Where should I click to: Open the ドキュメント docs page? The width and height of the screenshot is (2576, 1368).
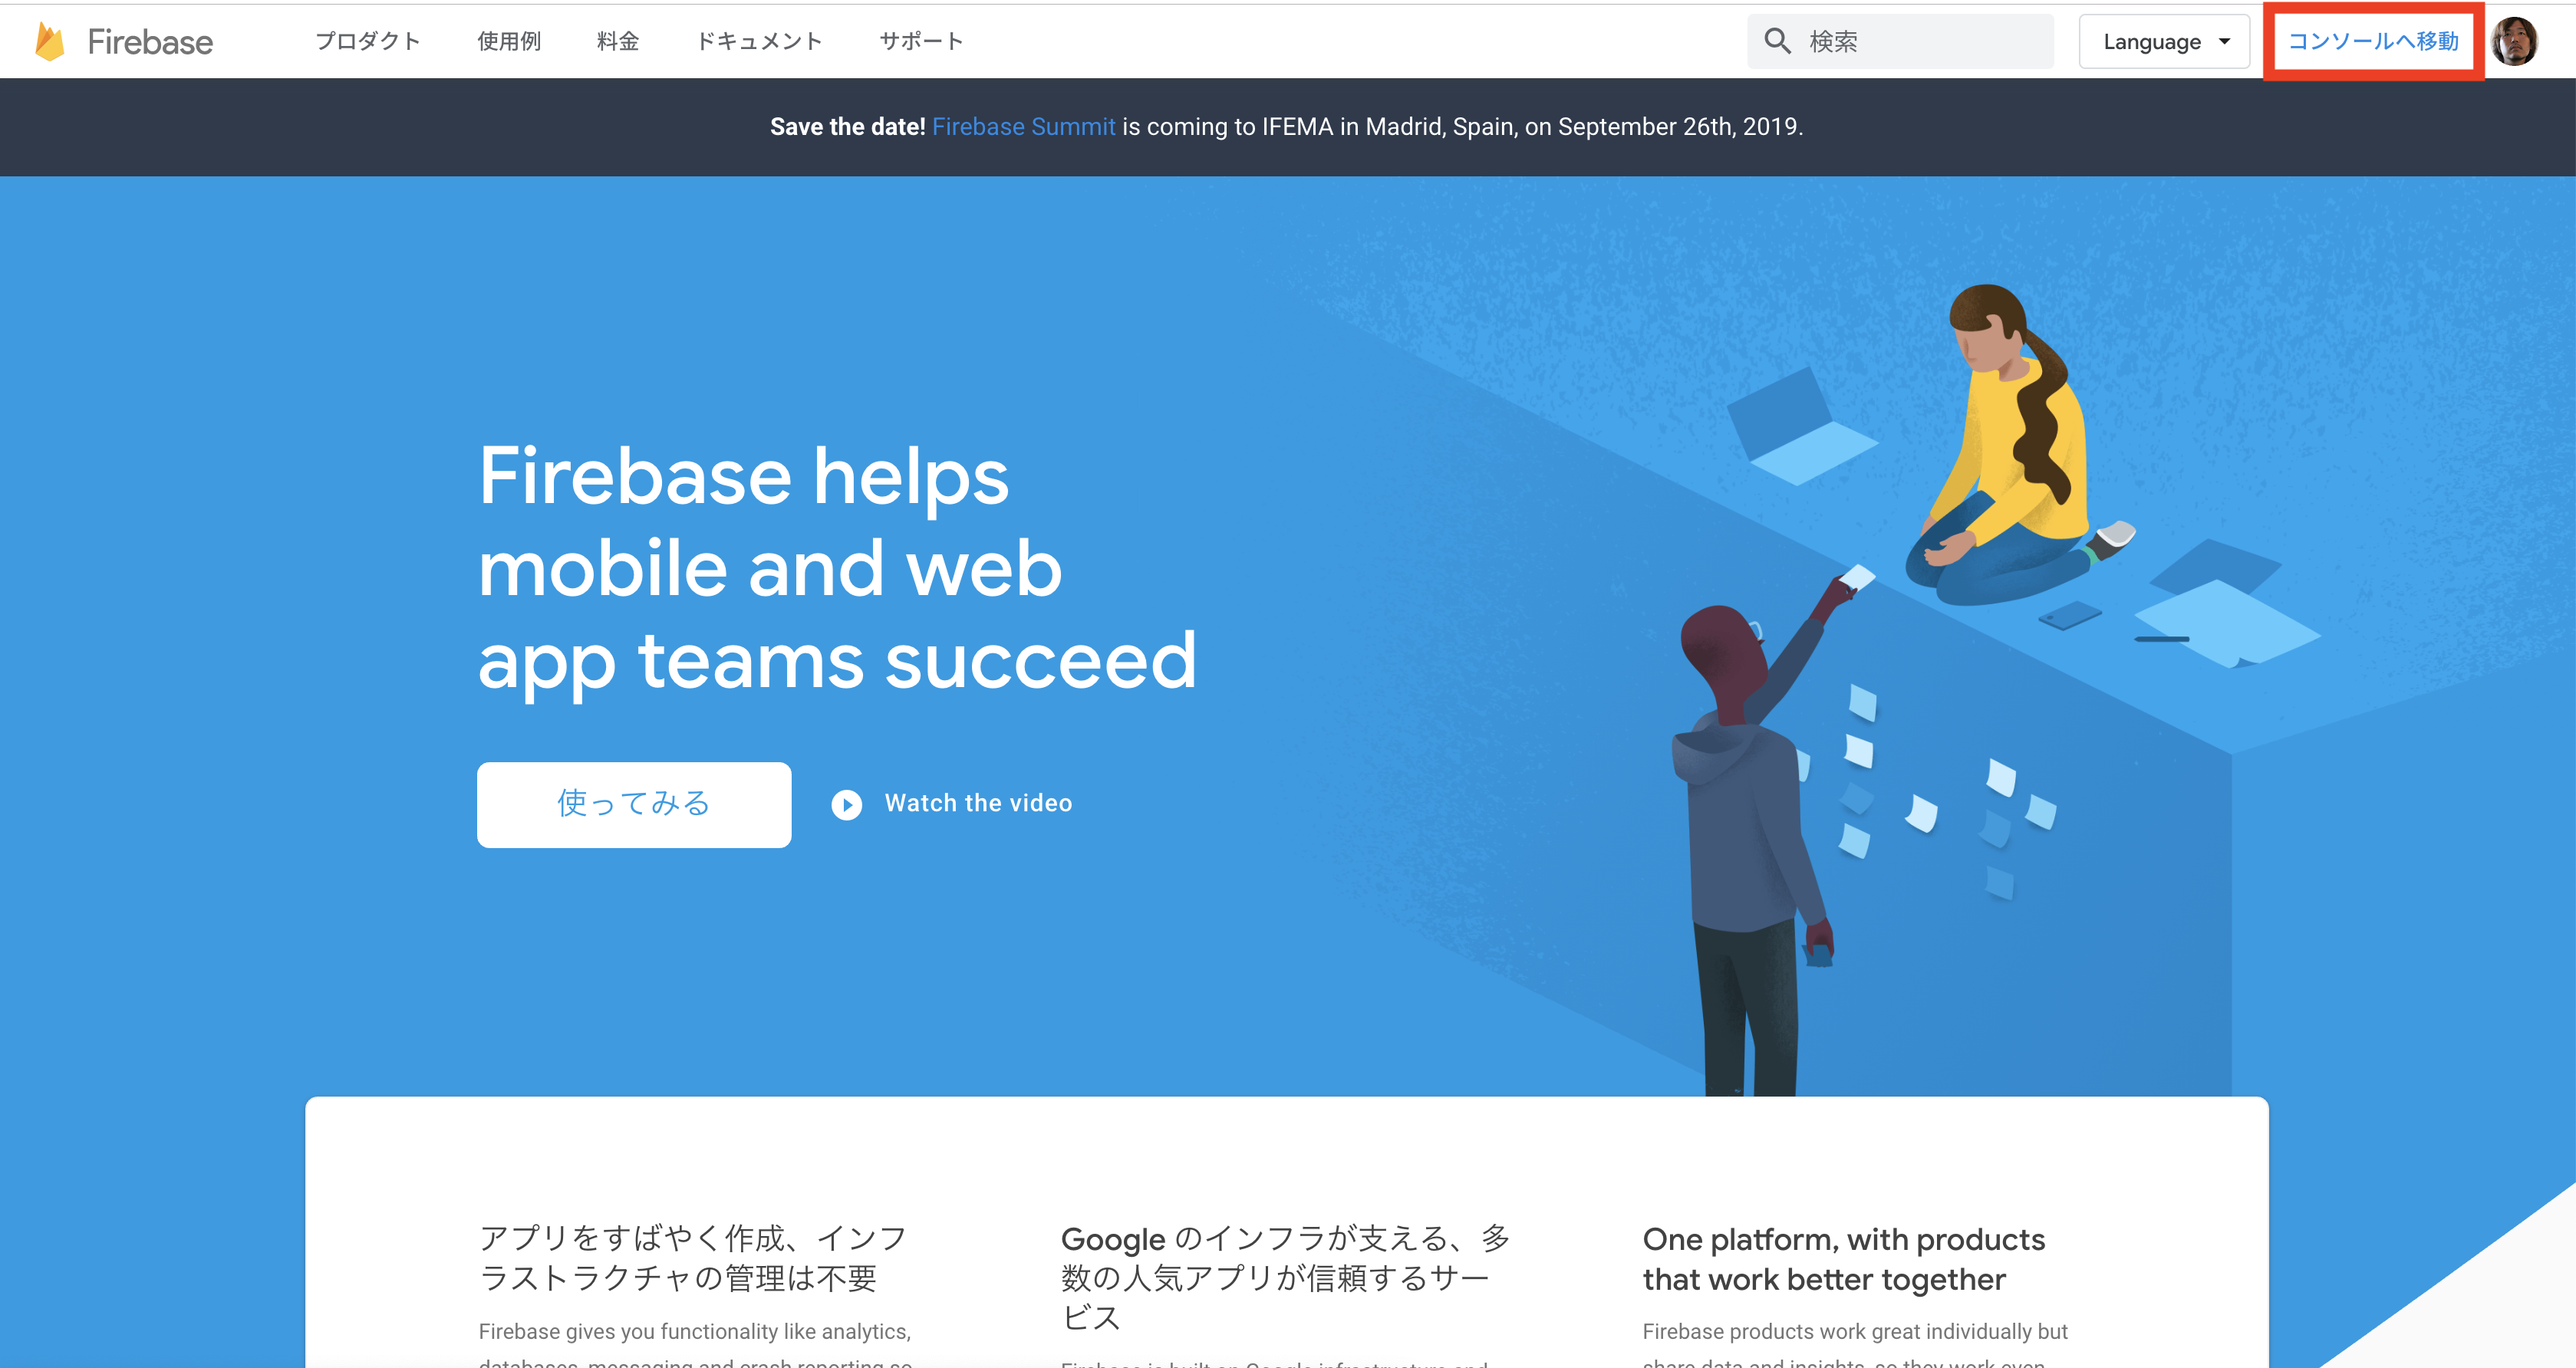pos(759,41)
